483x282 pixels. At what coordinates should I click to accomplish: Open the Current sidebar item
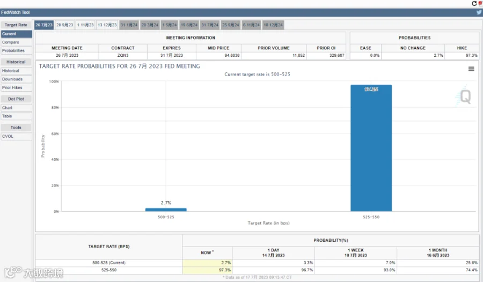tap(16, 34)
